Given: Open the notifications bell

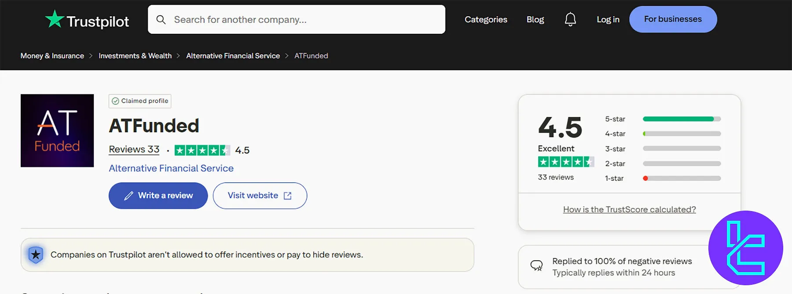Looking at the screenshot, I should point(570,19).
